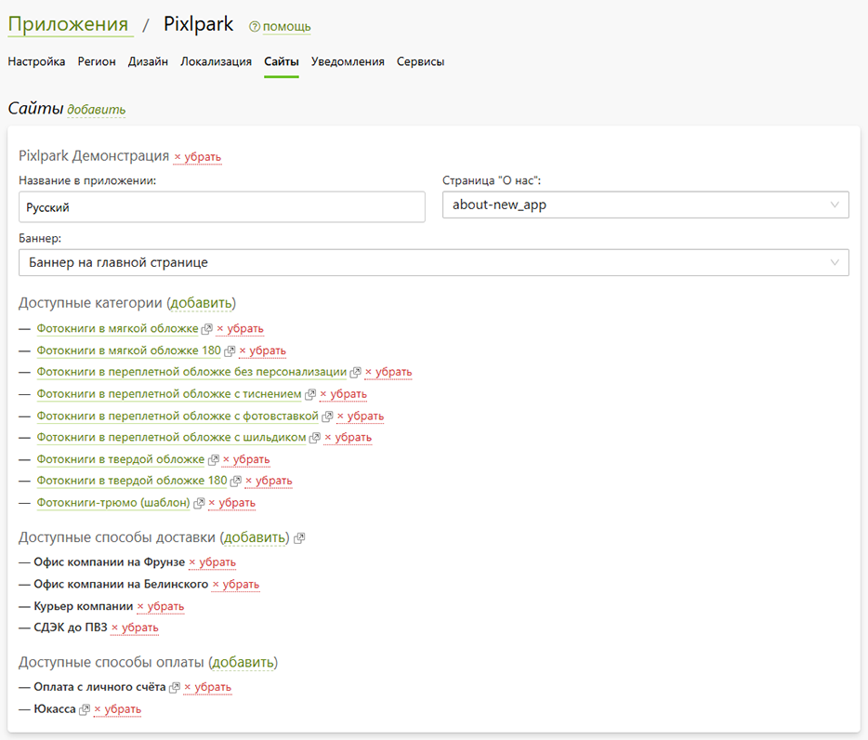Open external link icon for обложке с тиснением
The width and height of the screenshot is (868, 740).
(x=310, y=394)
